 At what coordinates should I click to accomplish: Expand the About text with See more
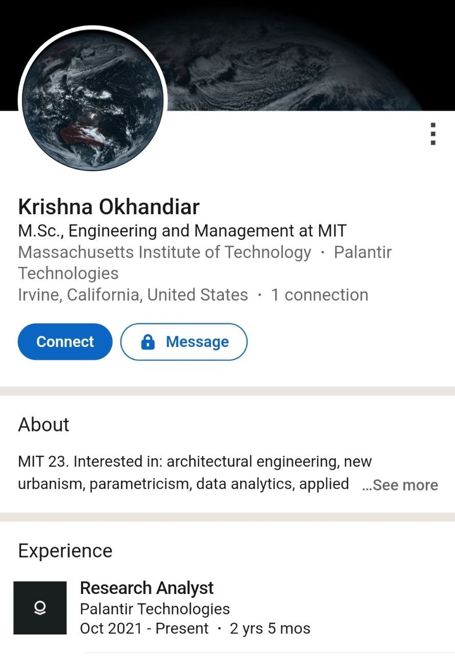(400, 485)
